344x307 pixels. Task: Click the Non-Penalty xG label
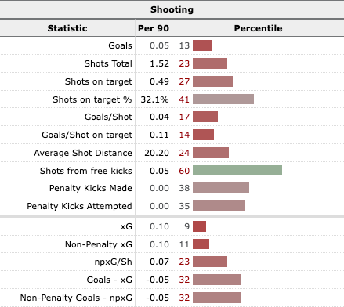point(99,244)
